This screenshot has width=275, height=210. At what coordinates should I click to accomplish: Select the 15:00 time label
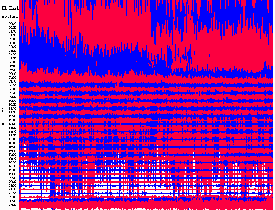pos(13,139)
